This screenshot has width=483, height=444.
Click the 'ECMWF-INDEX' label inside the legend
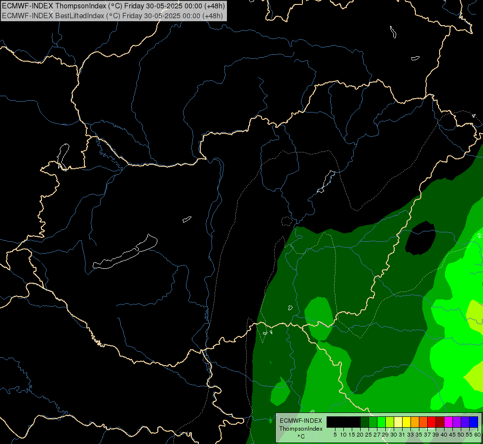tap(300, 421)
